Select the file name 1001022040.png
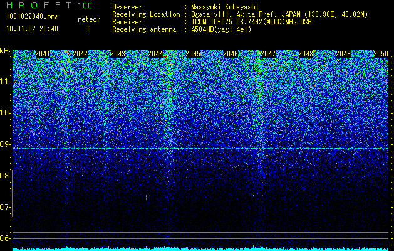394x251 pixels. point(33,17)
